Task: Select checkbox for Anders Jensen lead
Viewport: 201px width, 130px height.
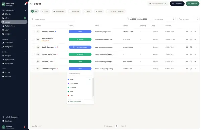Action: 33,32
